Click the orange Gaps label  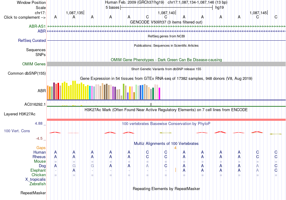tap(41, 148)
